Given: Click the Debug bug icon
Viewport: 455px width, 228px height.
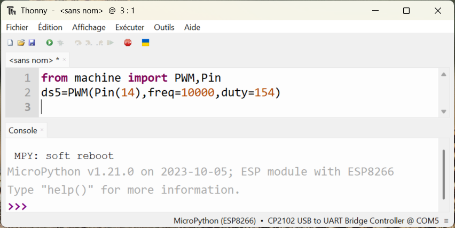Looking at the screenshot, I should click(60, 43).
